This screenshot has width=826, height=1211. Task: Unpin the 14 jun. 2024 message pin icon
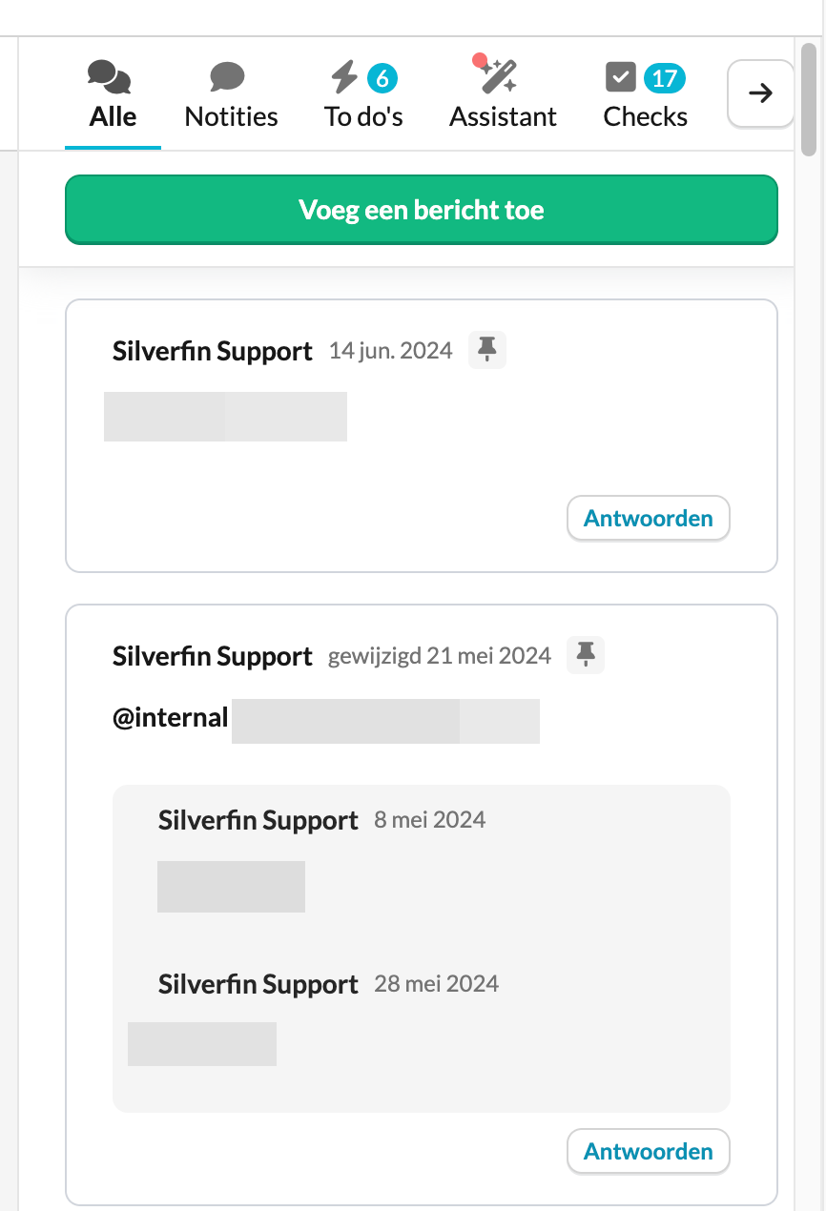tap(487, 350)
